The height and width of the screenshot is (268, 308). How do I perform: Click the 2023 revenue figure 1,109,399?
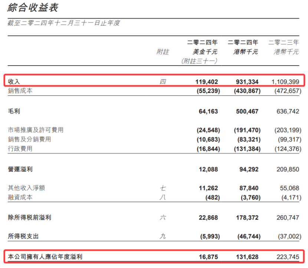285,81
